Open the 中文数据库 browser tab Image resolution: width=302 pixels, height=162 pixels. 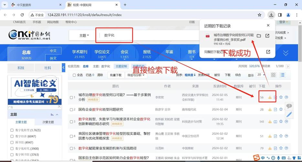click(37, 5)
